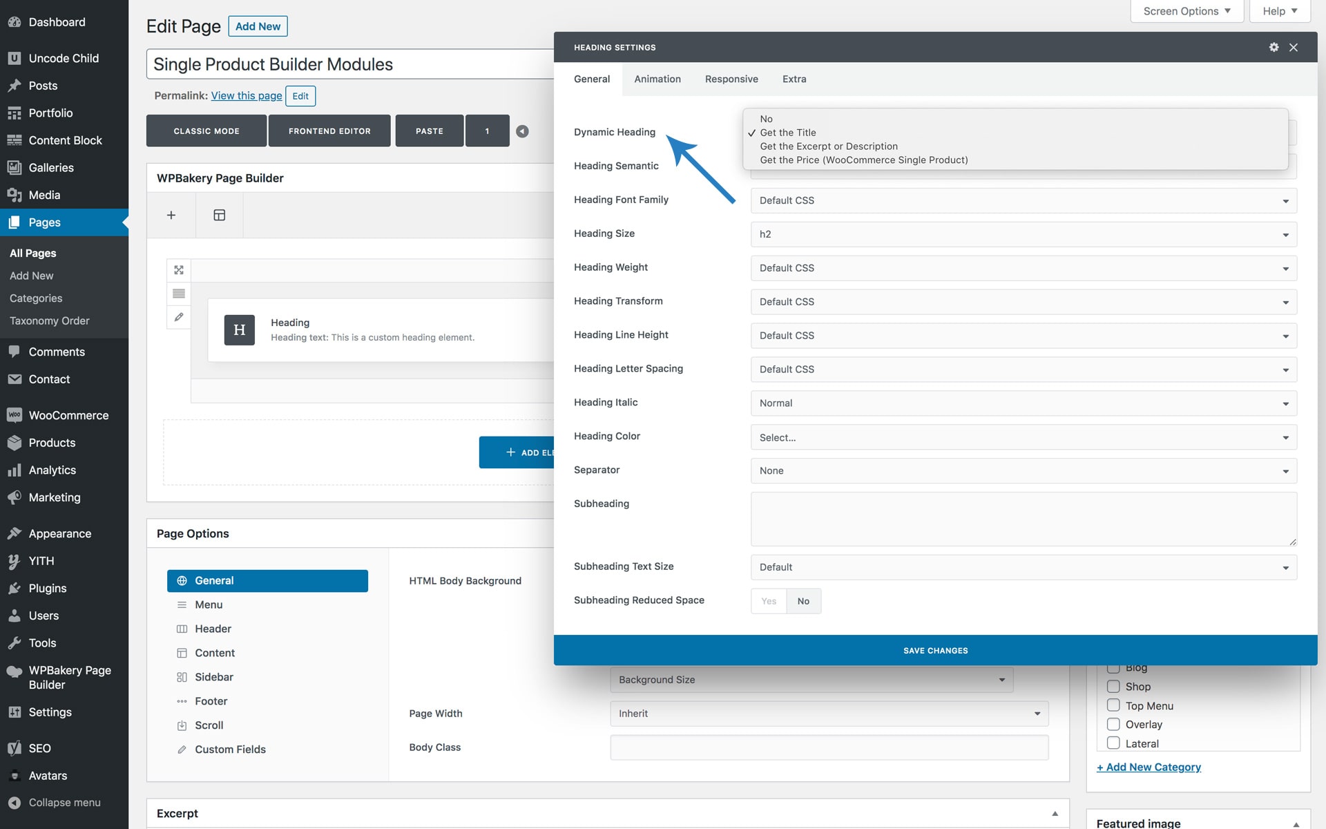Viewport: 1326px width, 829px height.
Task: Open WooCommerce in the admin sidebar
Action: [68, 415]
